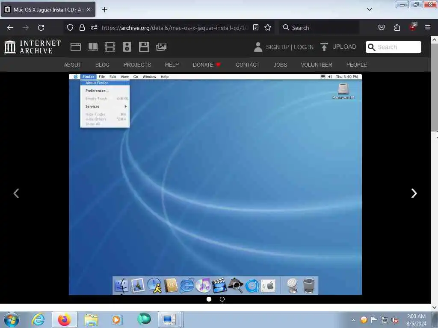The height and width of the screenshot is (328, 438).
Task: Open the VOLUNTEER nav link
Action: 317,65
